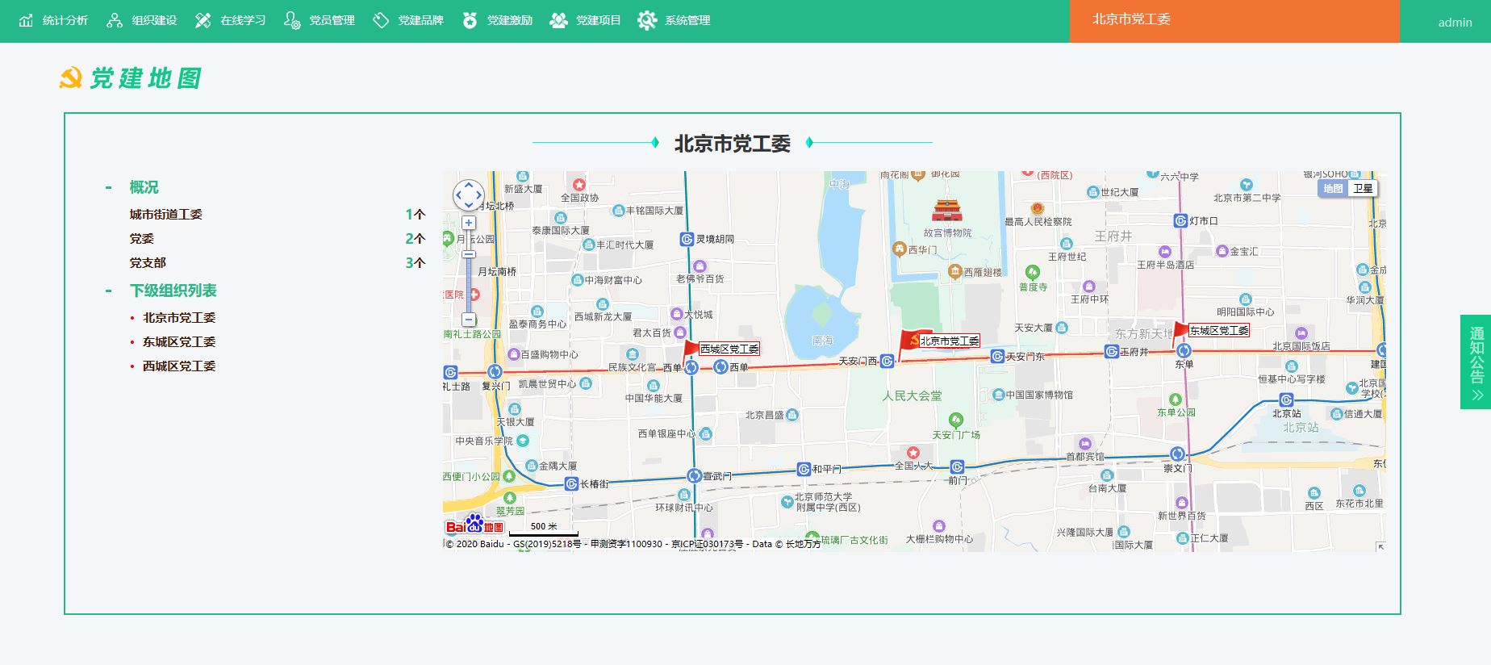This screenshot has width=1491, height=665.
Task: Select 西城区党工委 in the organization list
Action: point(179,366)
